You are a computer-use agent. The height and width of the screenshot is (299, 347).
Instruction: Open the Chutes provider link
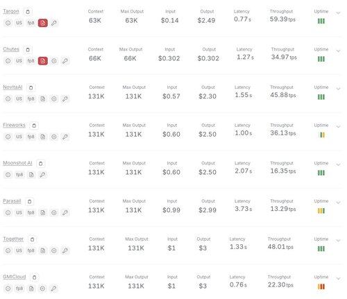11,49
